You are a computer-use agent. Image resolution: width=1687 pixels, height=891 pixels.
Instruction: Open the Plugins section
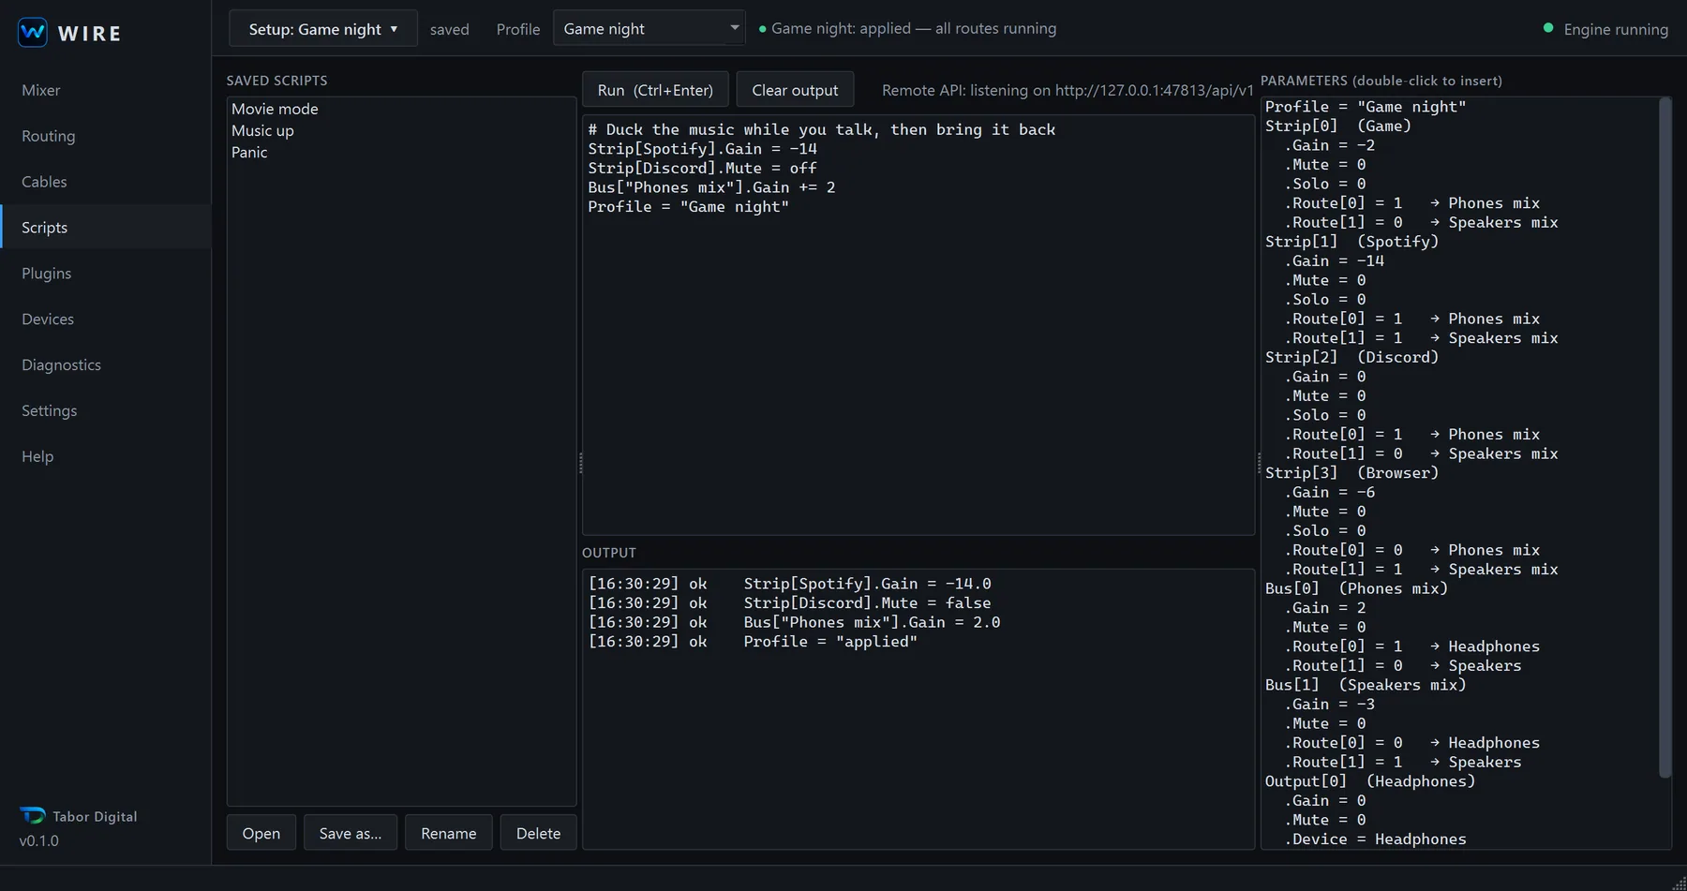click(x=105, y=274)
